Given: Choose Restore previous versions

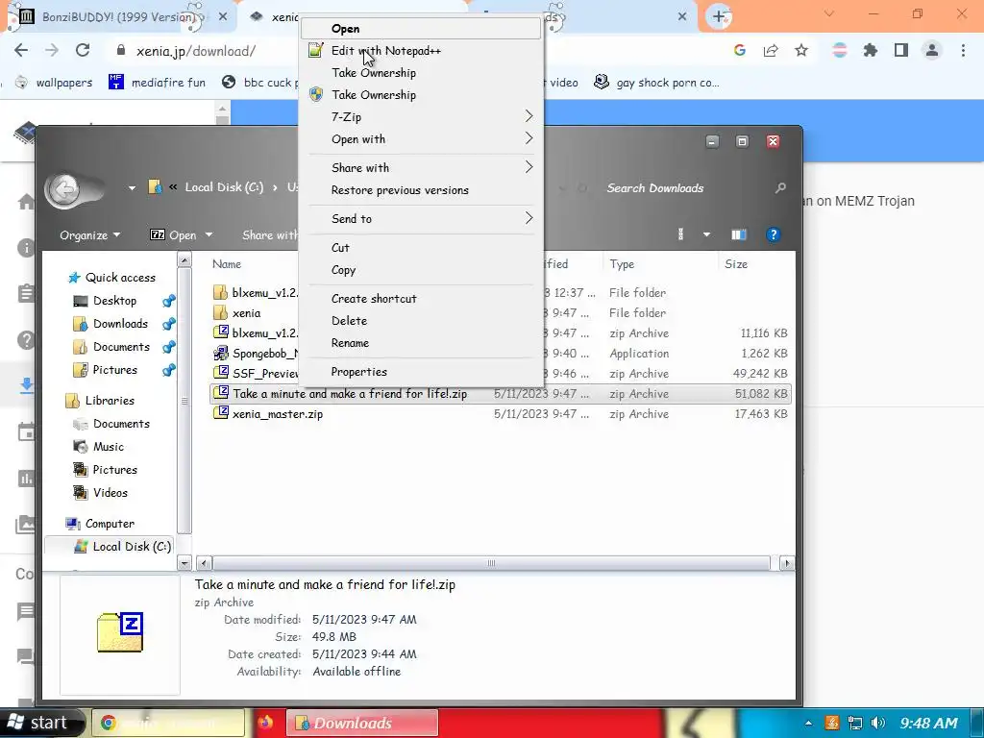Looking at the screenshot, I should (x=421, y=190).
